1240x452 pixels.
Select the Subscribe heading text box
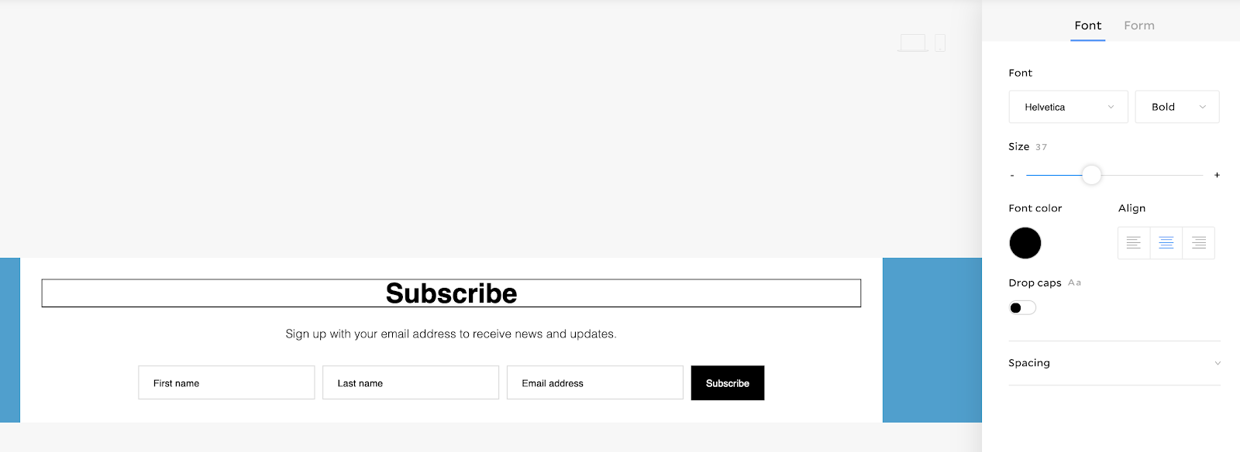451,293
